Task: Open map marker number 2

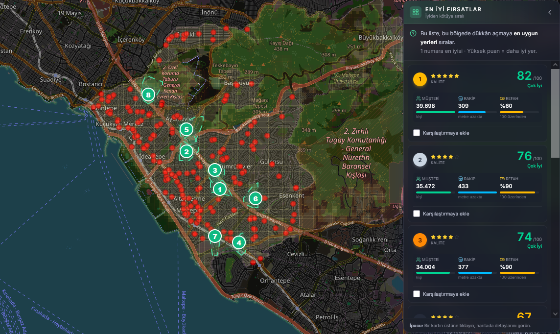Action: [x=187, y=151]
